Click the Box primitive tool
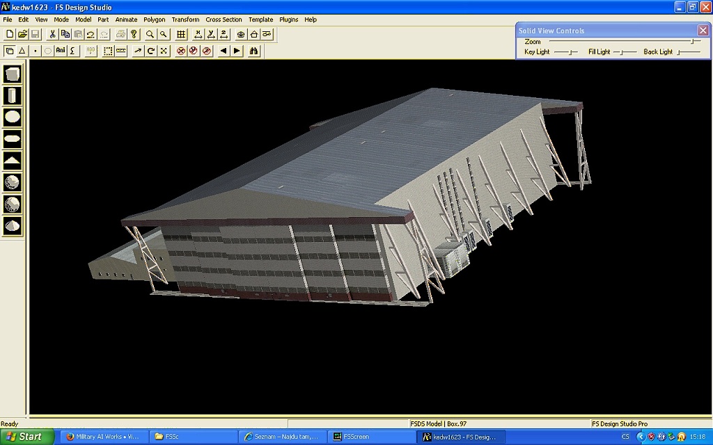 13,74
